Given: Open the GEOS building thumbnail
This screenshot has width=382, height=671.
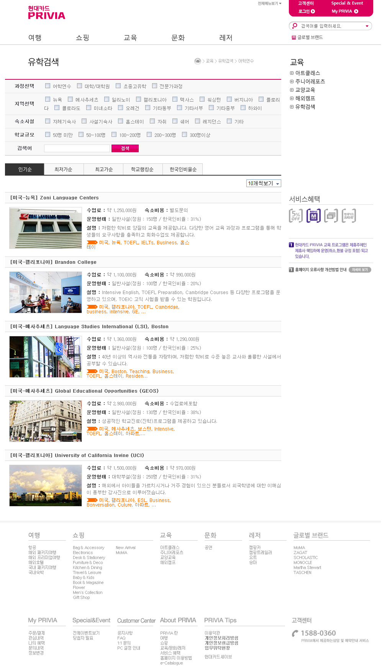Looking at the screenshot, I should (x=46, y=421).
